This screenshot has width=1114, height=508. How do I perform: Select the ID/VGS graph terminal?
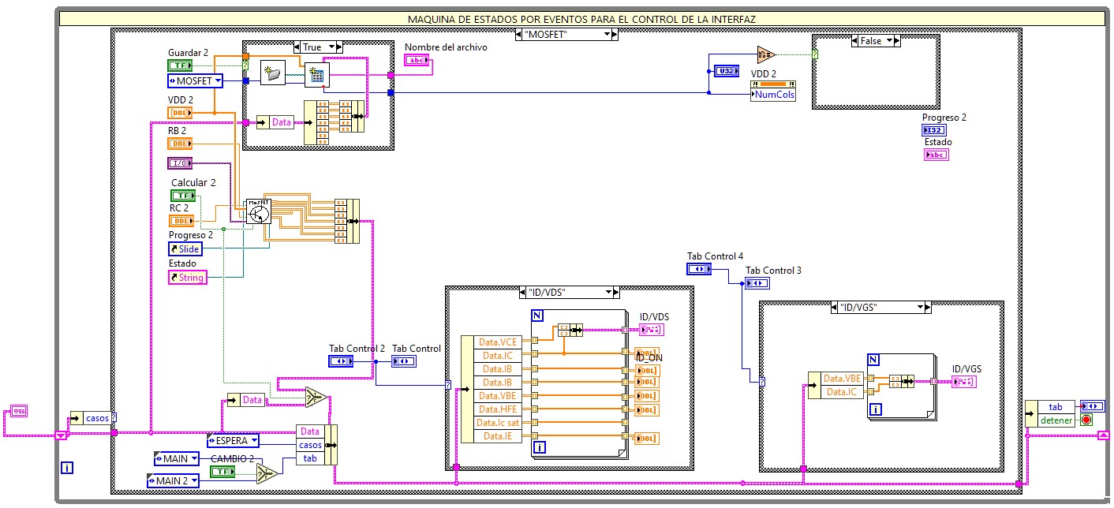click(963, 382)
